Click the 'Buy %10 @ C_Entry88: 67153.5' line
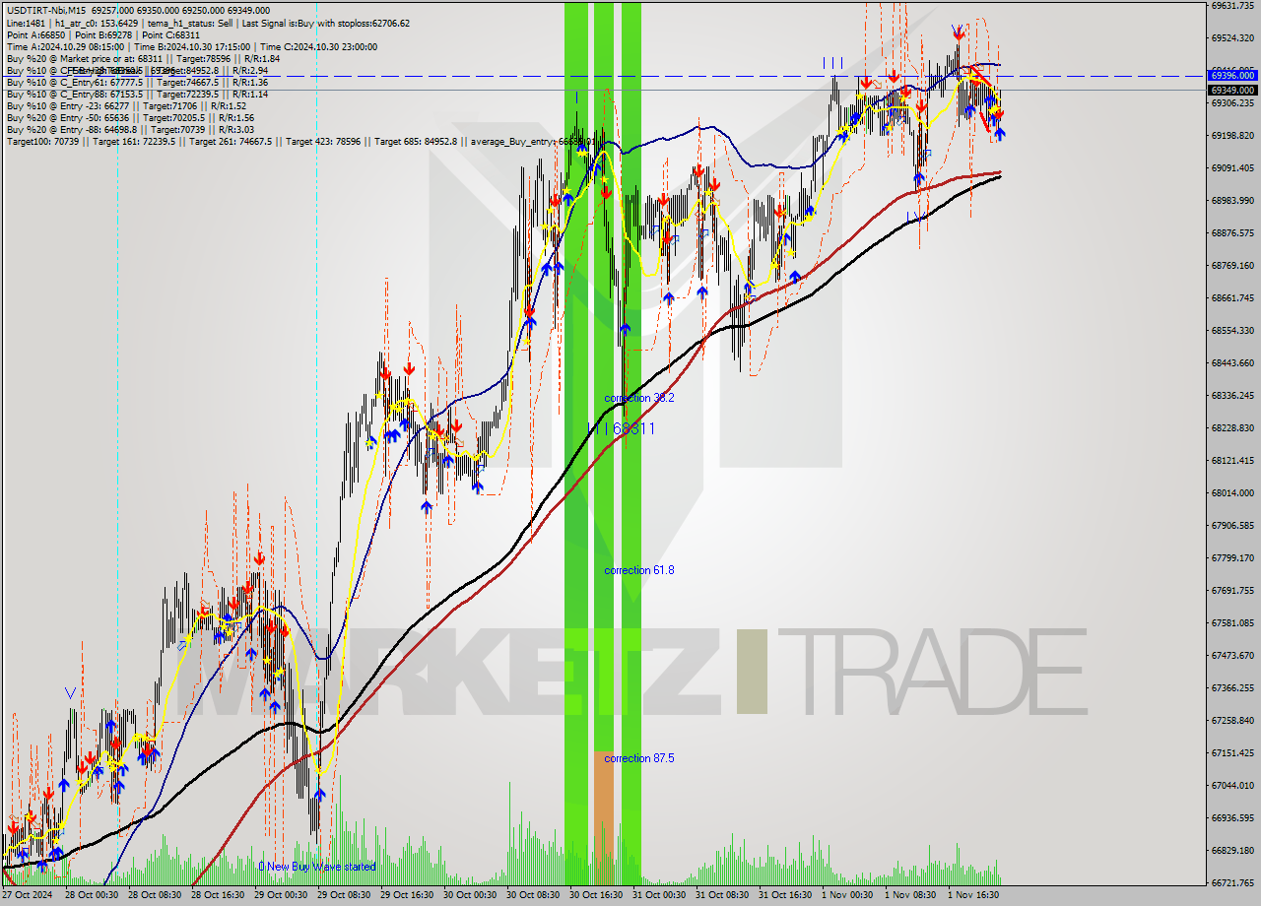The image size is (1261, 906). pyautogui.click(x=137, y=95)
